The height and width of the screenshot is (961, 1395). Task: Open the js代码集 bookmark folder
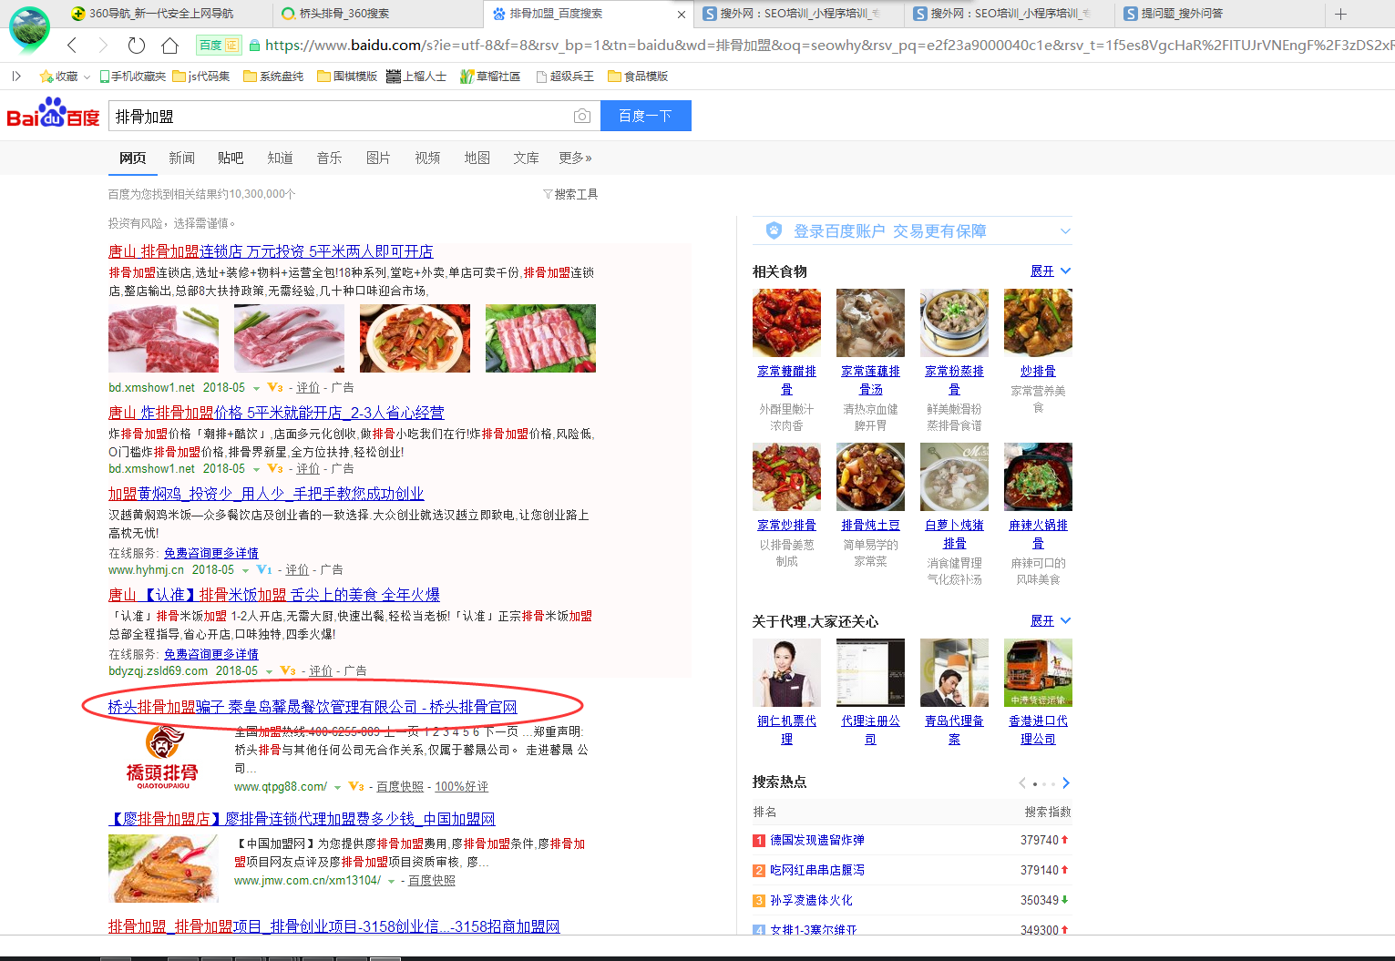(x=201, y=77)
